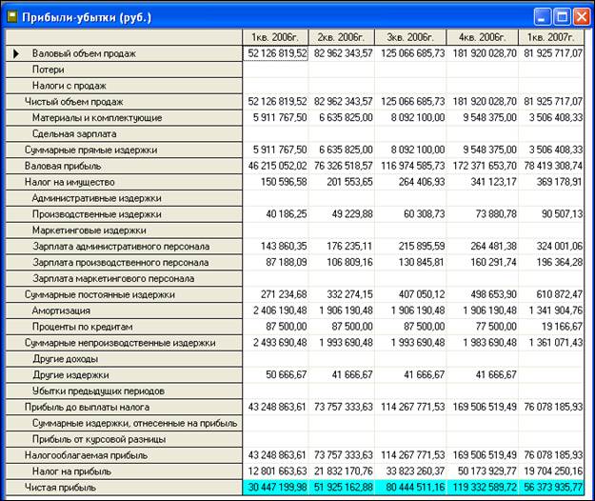
Task: Select row Налогооблагаемая прибыль
Action: pyautogui.click(x=124, y=455)
